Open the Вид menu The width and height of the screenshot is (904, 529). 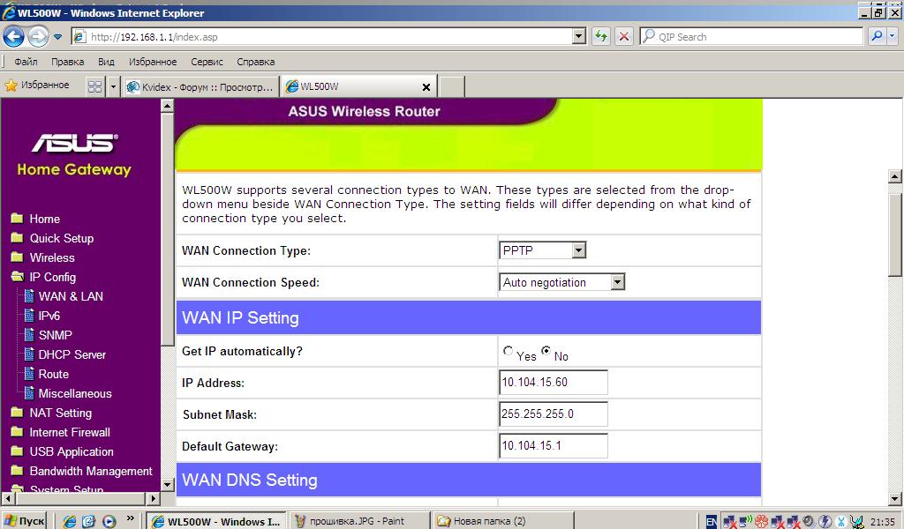[106, 62]
